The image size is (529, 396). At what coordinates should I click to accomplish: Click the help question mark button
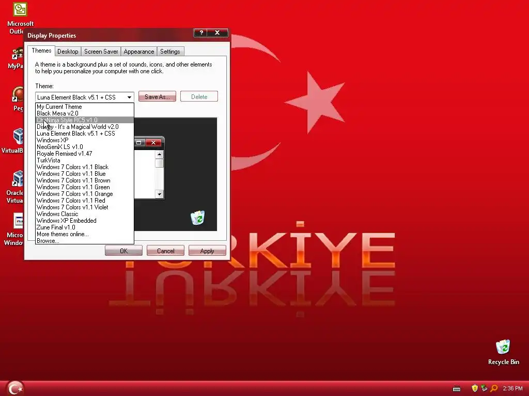tap(201, 32)
